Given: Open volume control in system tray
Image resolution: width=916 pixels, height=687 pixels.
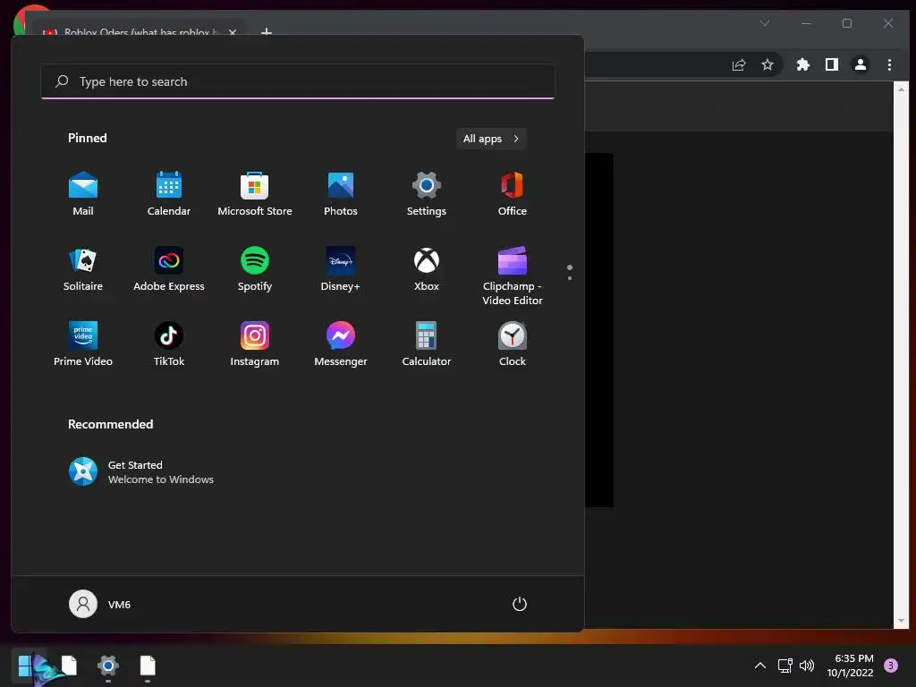Looking at the screenshot, I should pyautogui.click(x=807, y=666).
